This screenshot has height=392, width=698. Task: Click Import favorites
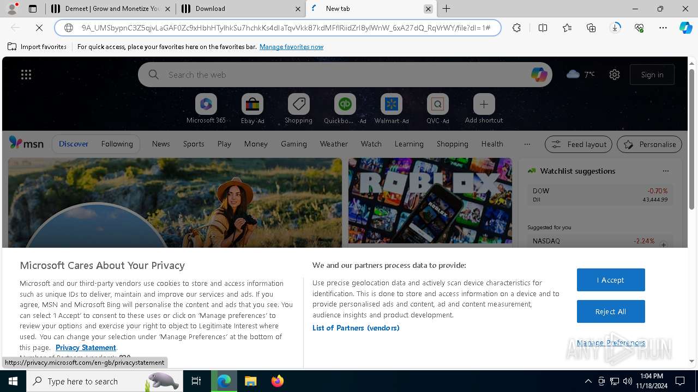[x=37, y=47]
